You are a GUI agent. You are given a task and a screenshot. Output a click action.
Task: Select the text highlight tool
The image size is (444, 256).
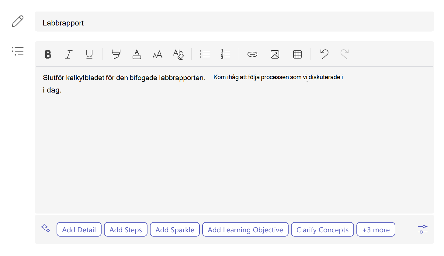pyautogui.click(x=116, y=54)
